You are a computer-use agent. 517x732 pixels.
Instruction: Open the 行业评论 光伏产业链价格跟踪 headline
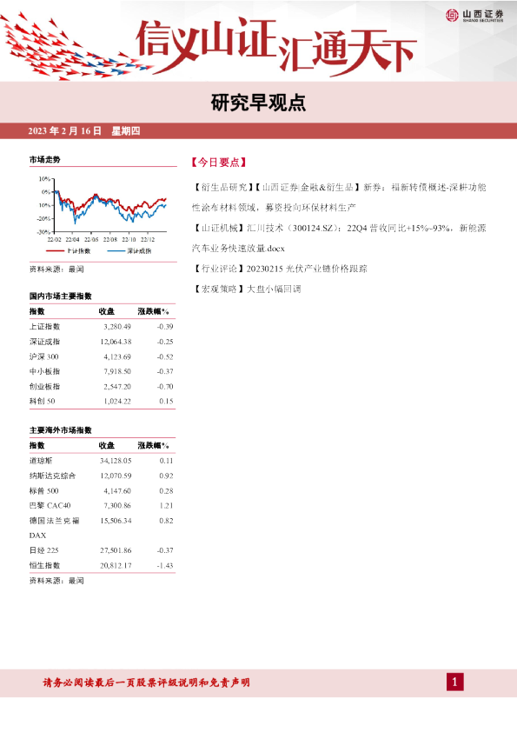point(280,269)
